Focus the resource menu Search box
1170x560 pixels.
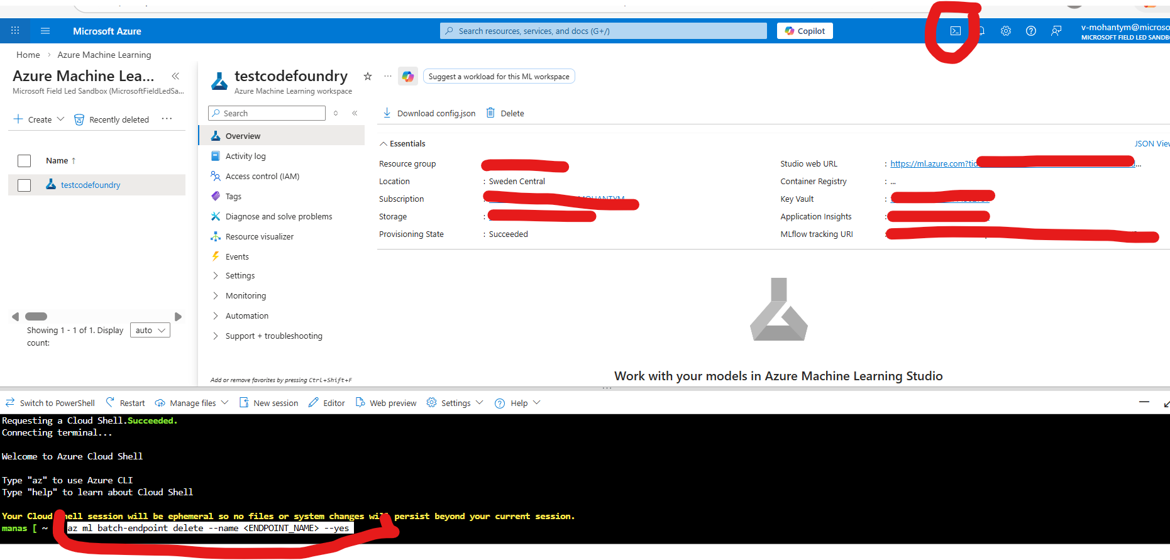point(267,113)
